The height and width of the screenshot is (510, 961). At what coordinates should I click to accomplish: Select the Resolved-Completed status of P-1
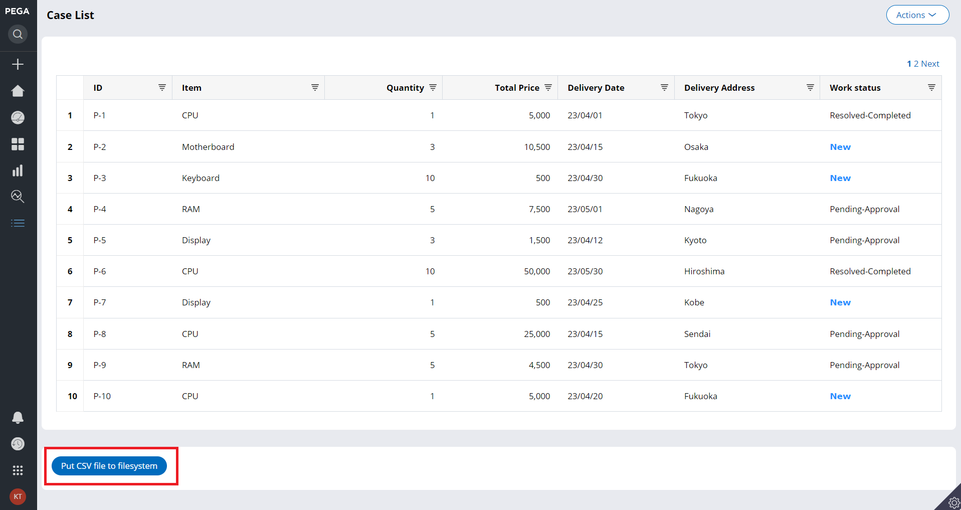[870, 115]
